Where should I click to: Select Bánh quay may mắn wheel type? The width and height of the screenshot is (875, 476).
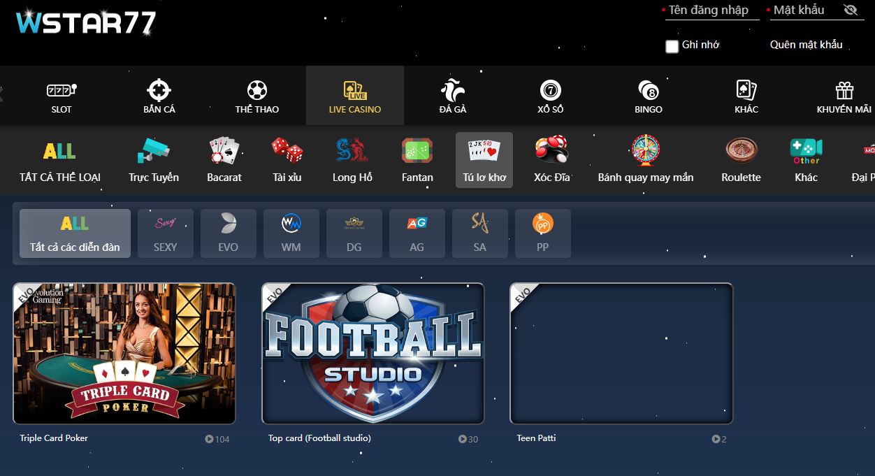646,160
